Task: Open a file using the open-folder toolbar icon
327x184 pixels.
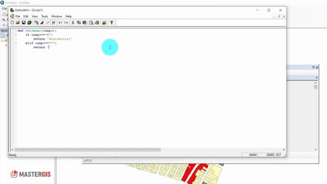Action: pos(18,22)
